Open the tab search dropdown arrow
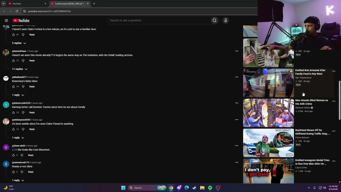 pos(3,4)
